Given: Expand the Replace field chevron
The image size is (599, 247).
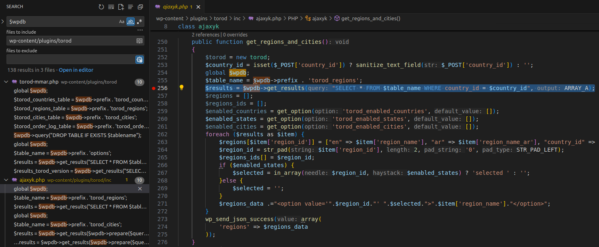Looking at the screenshot, I should [3, 21].
